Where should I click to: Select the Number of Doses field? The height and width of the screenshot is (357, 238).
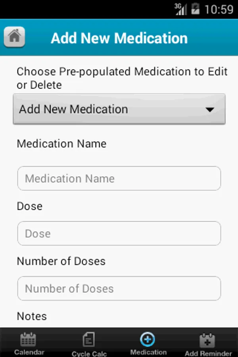[119, 288]
